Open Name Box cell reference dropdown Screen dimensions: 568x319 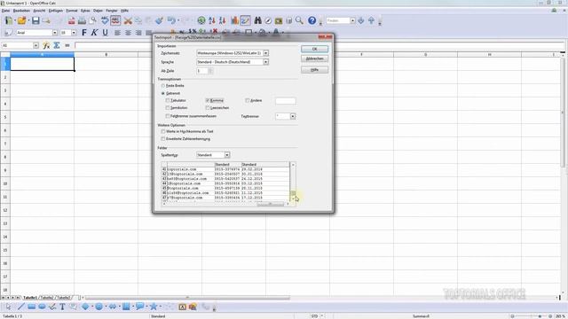35,45
